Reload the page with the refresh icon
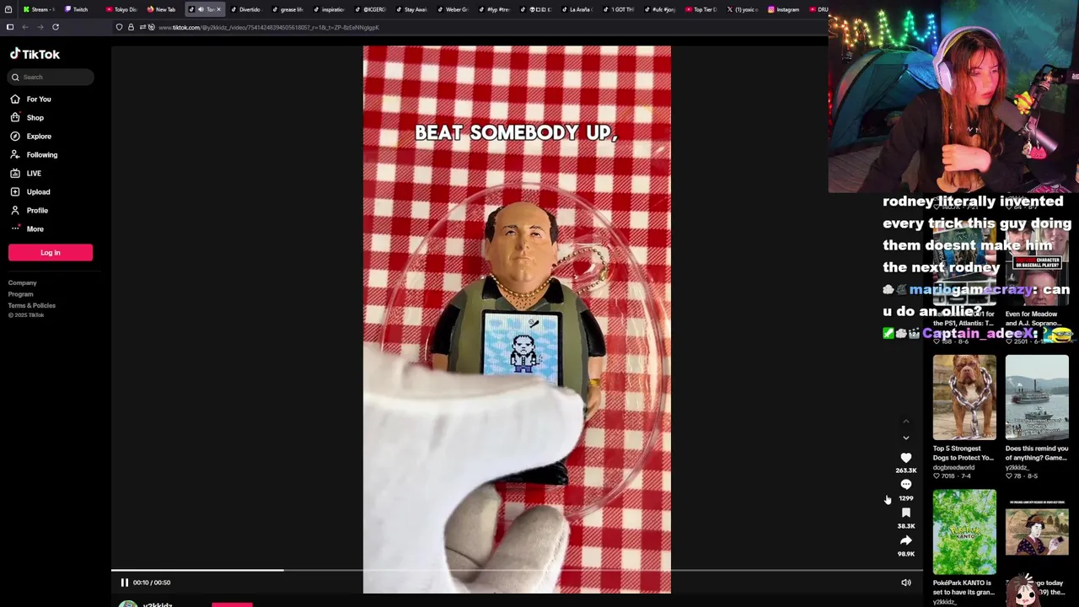This screenshot has width=1079, height=607. click(x=56, y=27)
